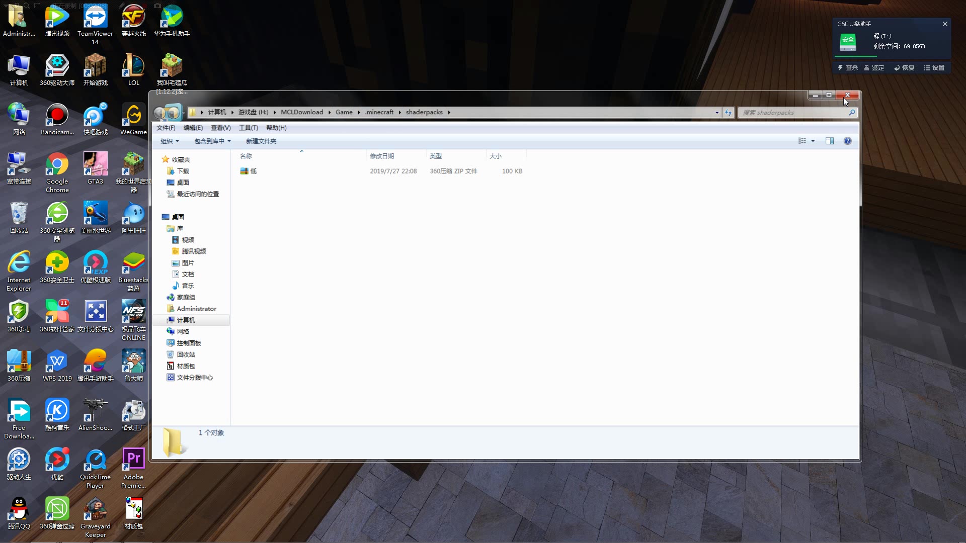Click the refresh button beside address bar
Image resolution: width=966 pixels, height=543 pixels.
(x=728, y=113)
